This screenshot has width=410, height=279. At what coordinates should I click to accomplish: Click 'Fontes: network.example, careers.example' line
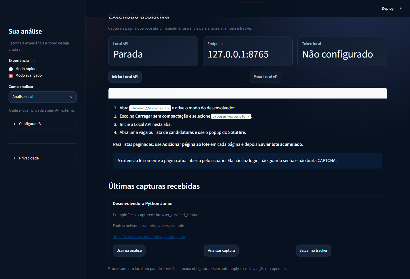pyautogui.click(x=148, y=226)
